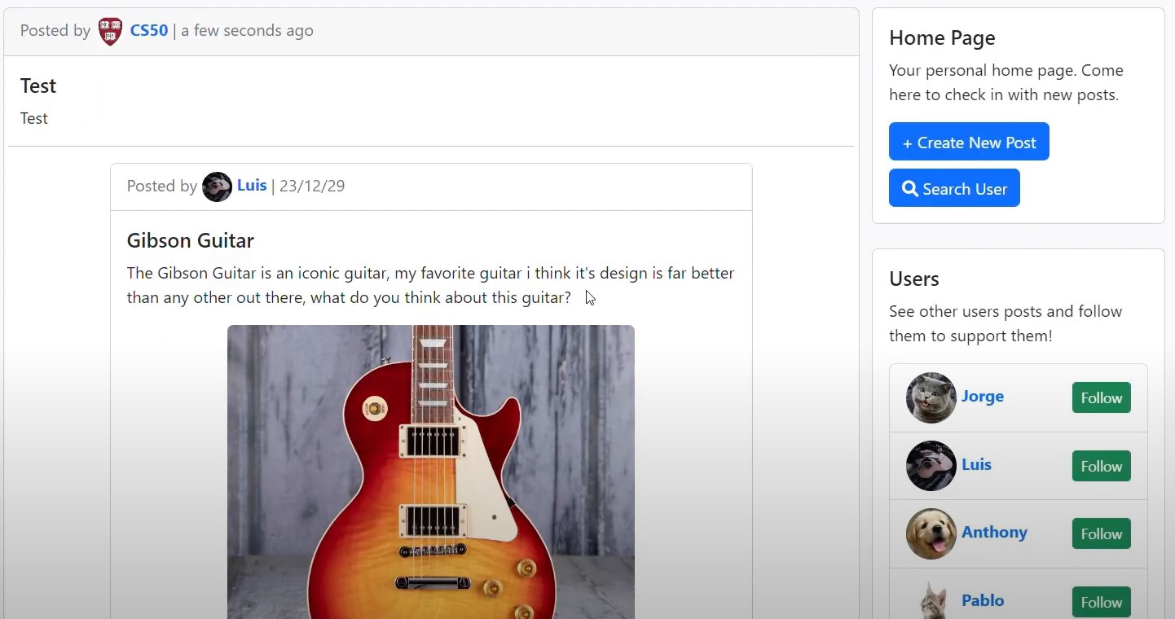
Task: Click Pablo's cat avatar in Users list
Action: click(x=931, y=601)
